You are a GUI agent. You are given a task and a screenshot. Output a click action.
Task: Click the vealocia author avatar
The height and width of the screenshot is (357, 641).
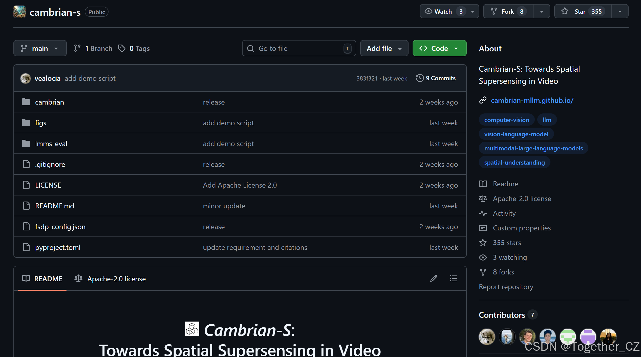pos(26,78)
